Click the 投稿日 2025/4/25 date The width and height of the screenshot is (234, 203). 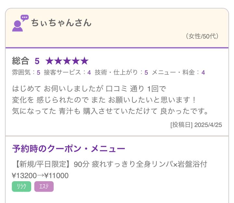196,125
